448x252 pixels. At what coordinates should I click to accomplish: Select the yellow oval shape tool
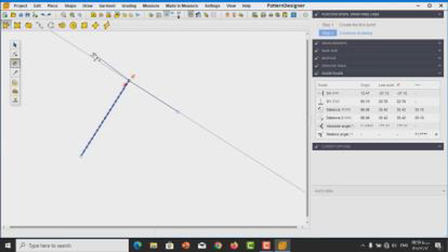tap(62, 25)
